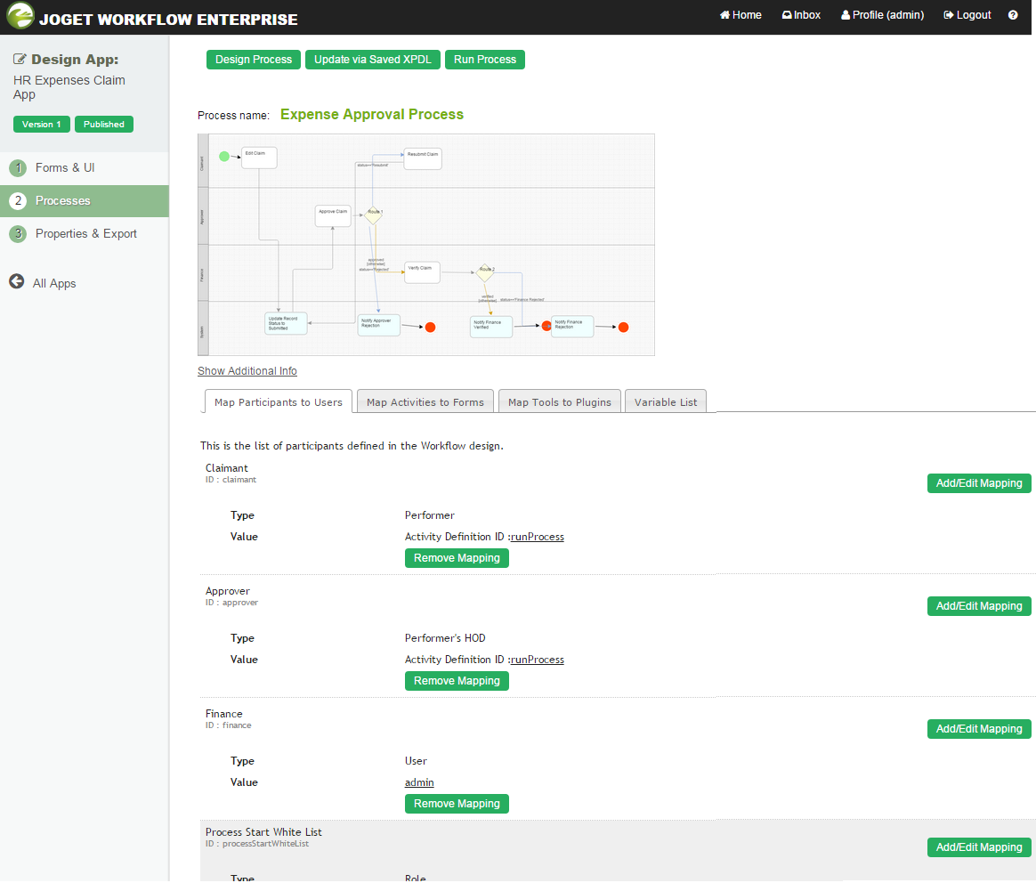The height and width of the screenshot is (883, 1036).
Task: Click Update via Saved XPDL
Action: [x=372, y=60]
